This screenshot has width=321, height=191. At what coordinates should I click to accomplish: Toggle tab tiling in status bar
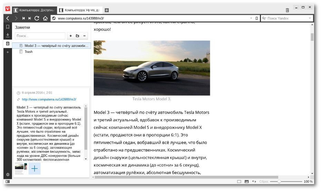(x=239, y=182)
